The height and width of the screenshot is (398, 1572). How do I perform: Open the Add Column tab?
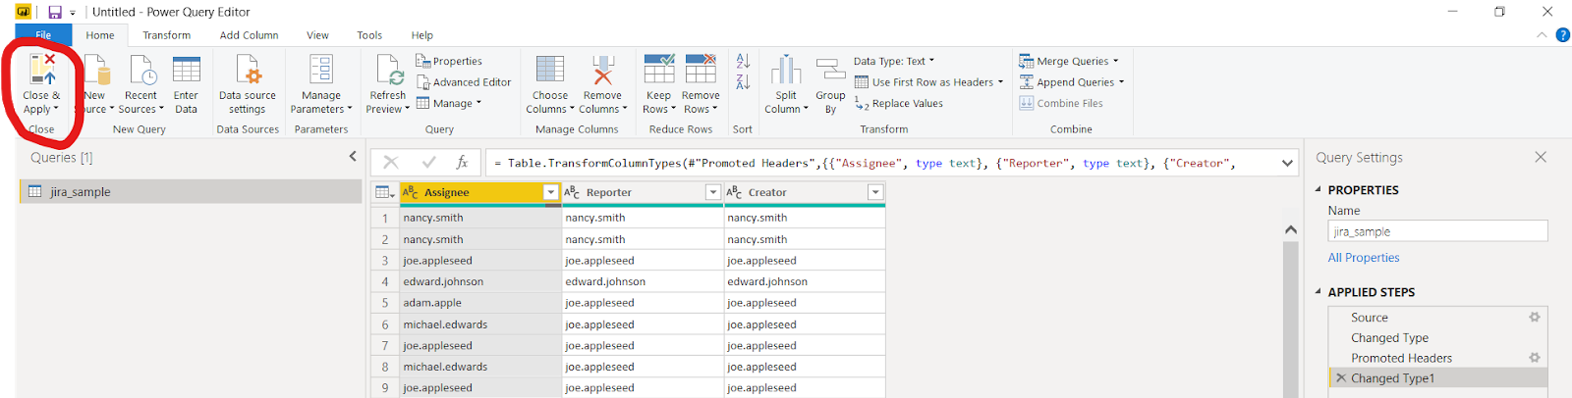pos(249,35)
